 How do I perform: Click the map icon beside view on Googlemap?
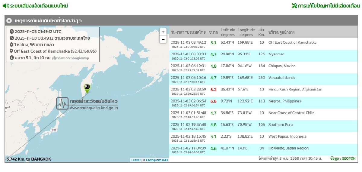click(54, 58)
